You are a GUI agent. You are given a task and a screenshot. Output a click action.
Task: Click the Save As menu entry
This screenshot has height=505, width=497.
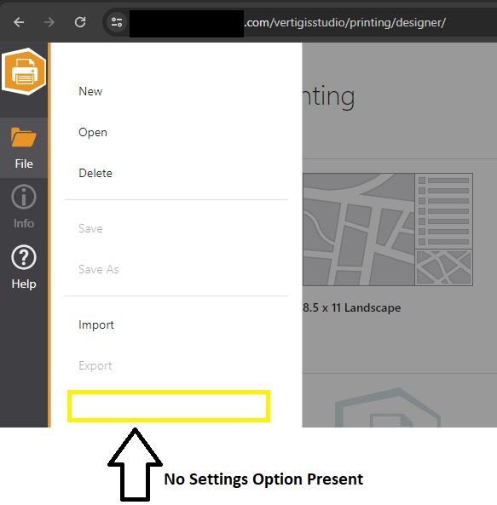(99, 269)
